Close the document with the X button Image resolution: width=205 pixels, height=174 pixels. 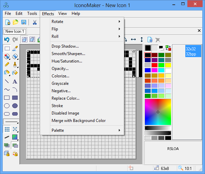199,31
